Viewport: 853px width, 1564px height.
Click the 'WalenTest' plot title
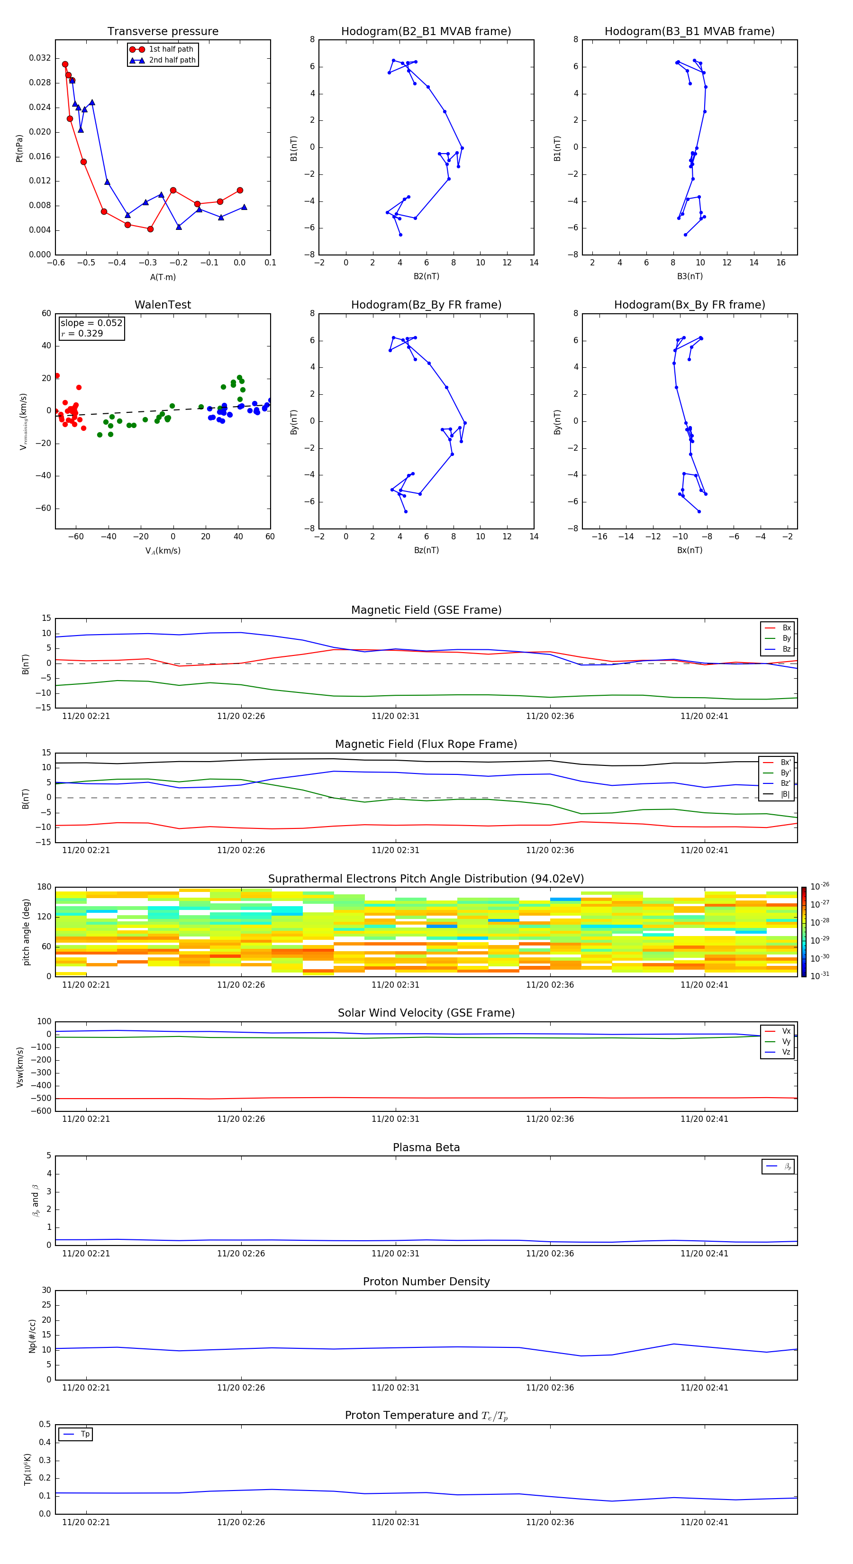(163, 305)
